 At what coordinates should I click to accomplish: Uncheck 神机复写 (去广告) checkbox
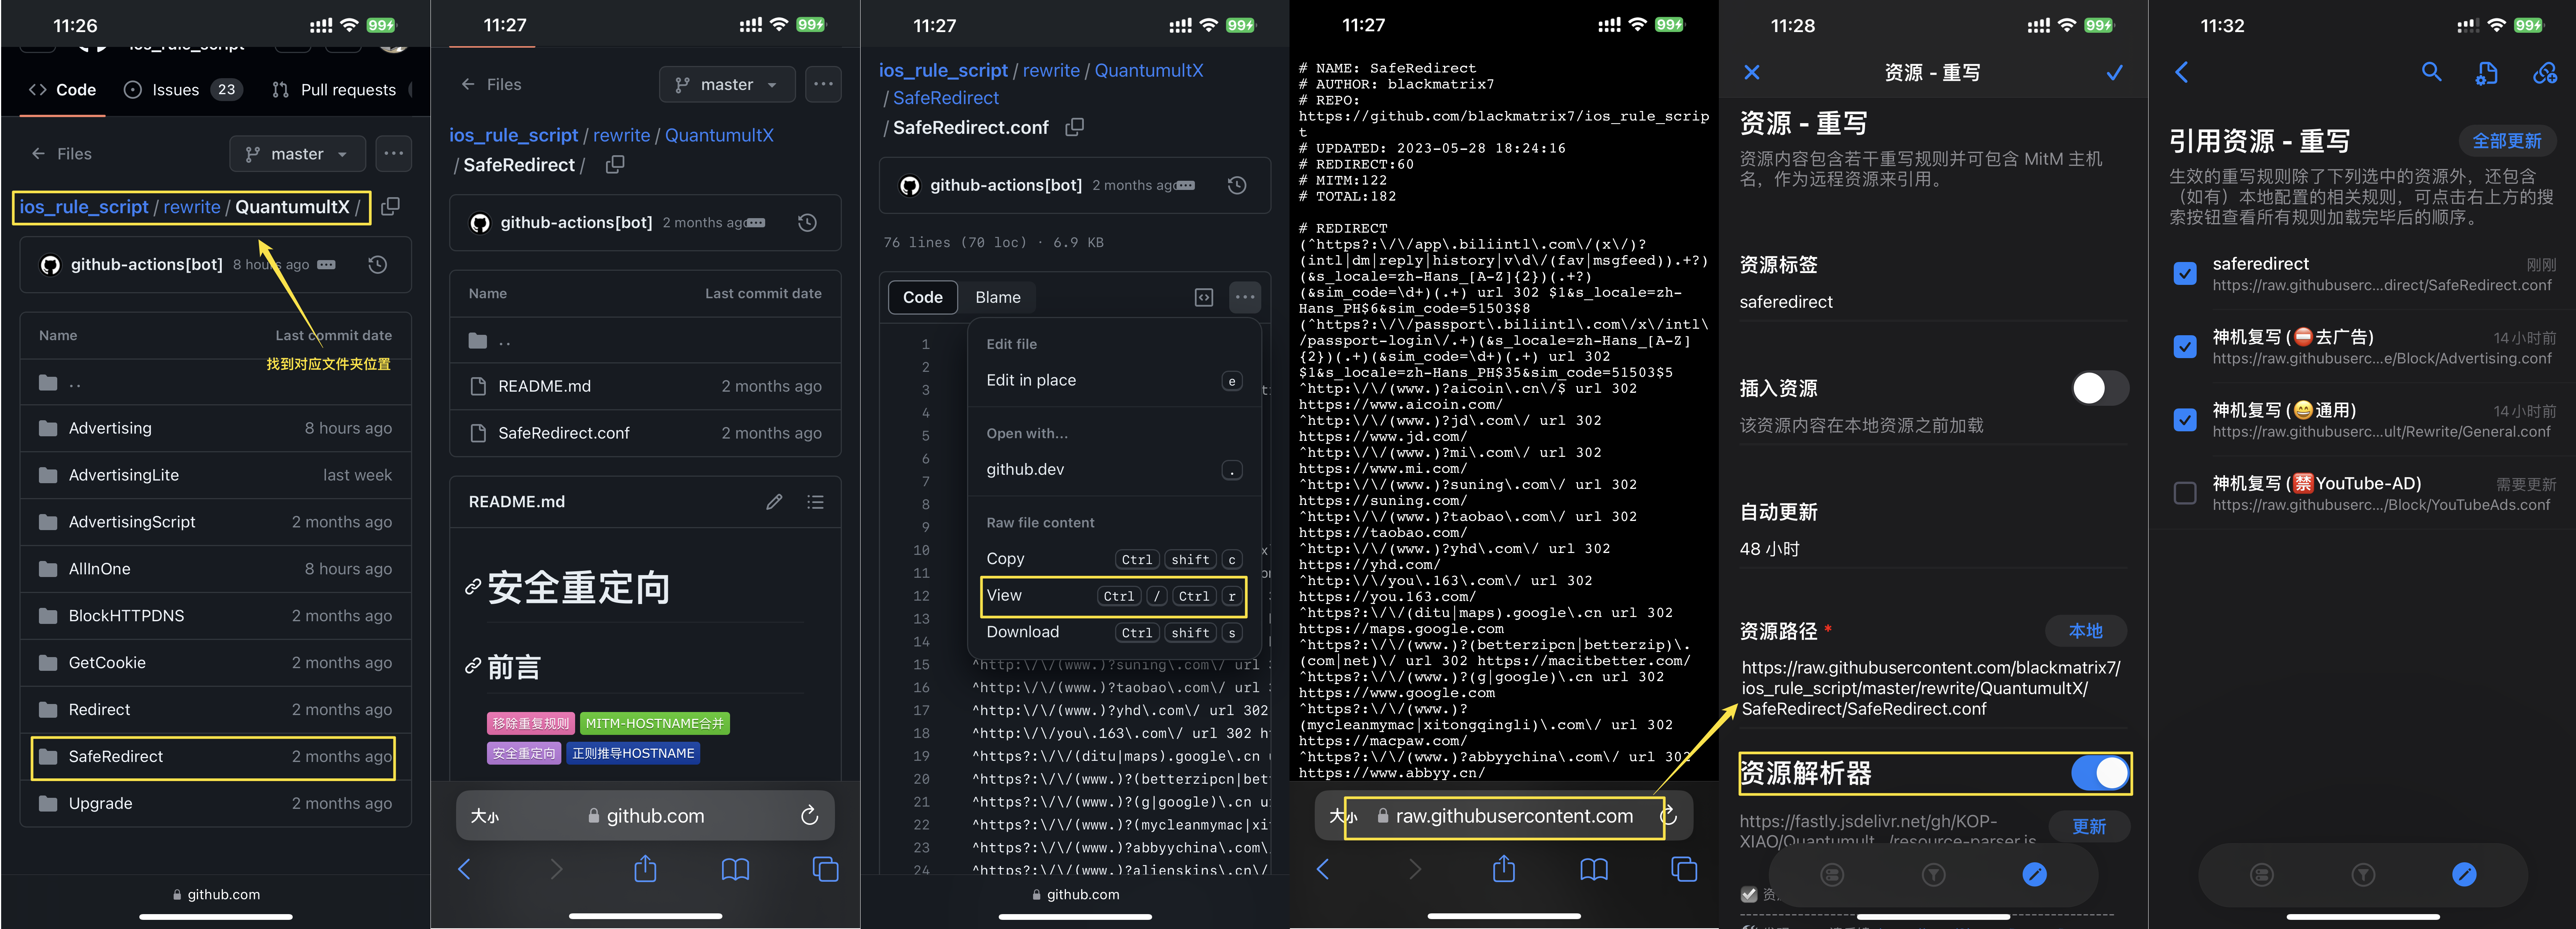tap(2185, 347)
